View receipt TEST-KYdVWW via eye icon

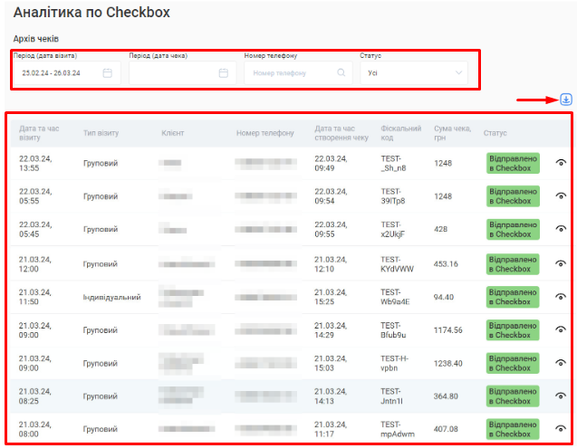[561, 263]
